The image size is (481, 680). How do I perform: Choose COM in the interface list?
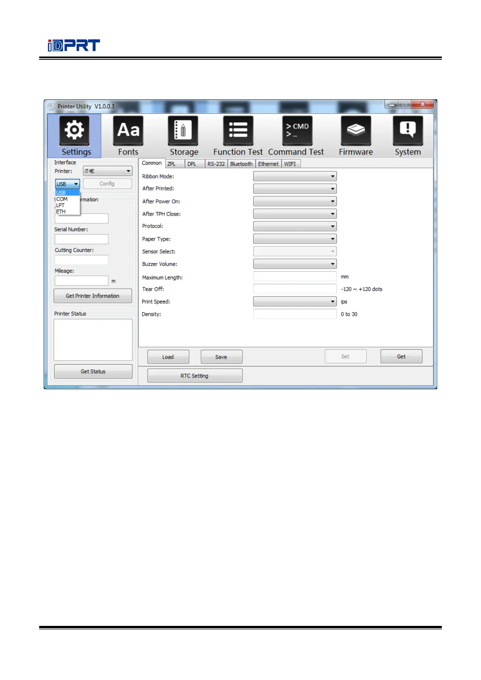[67, 199]
